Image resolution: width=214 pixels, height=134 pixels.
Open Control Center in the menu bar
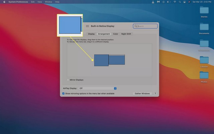[x=185, y=2]
